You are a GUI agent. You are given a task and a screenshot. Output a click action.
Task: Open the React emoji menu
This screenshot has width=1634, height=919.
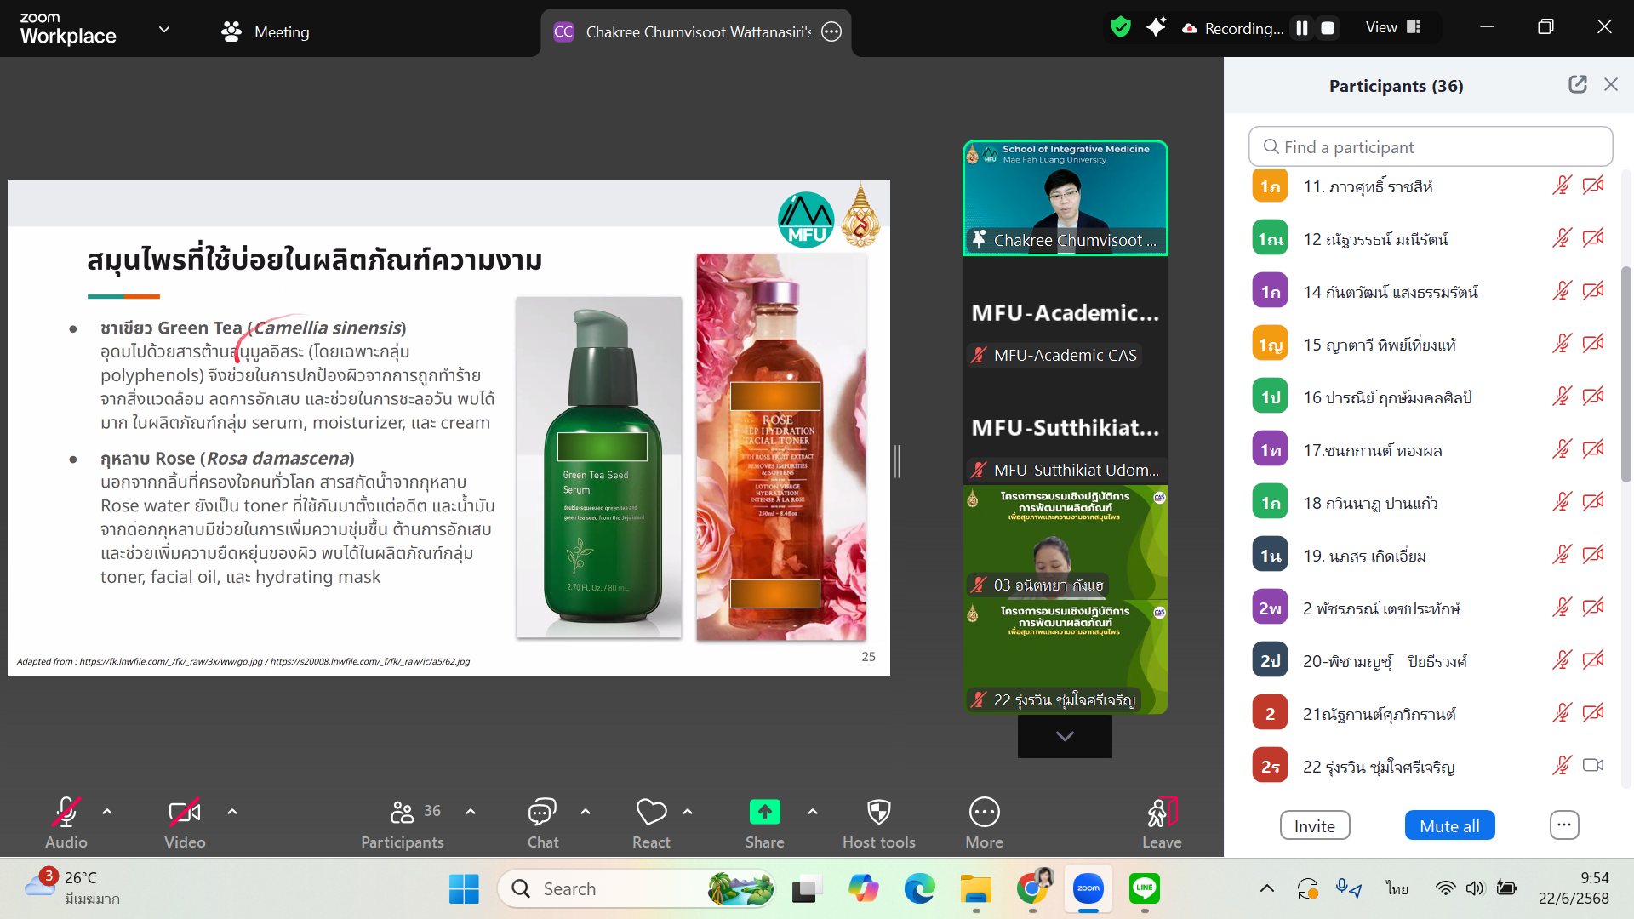point(651,822)
